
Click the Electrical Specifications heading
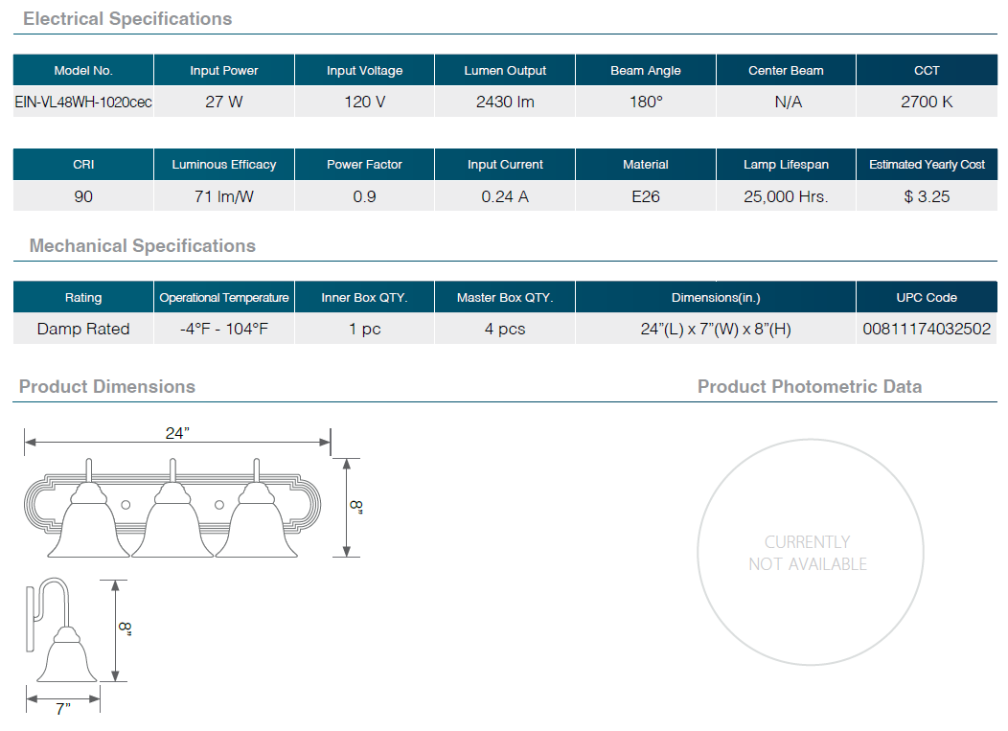pyautogui.click(x=127, y=19)
